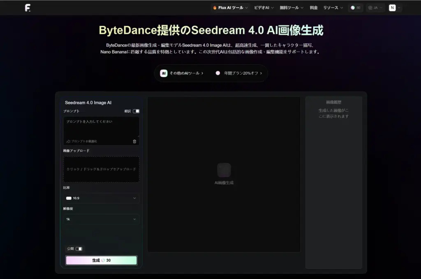Open the 16:9 ratio dropdown
The width and height of the screenshot is (421, 279).
click(101, 198)
